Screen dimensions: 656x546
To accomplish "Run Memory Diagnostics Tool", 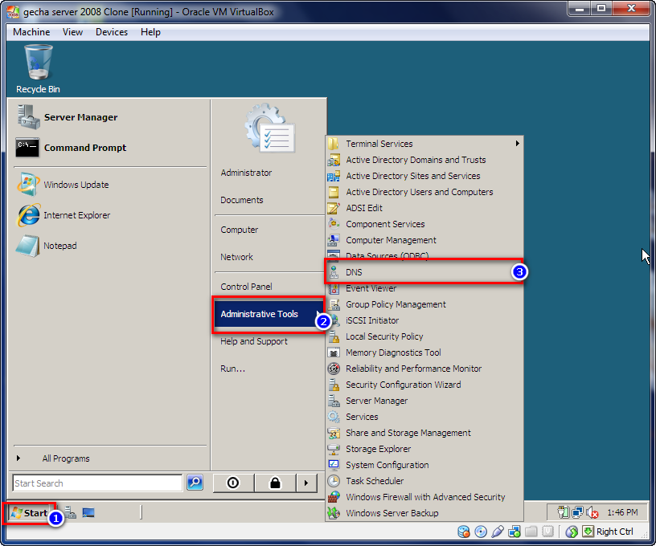I will (x=424, y=352).
